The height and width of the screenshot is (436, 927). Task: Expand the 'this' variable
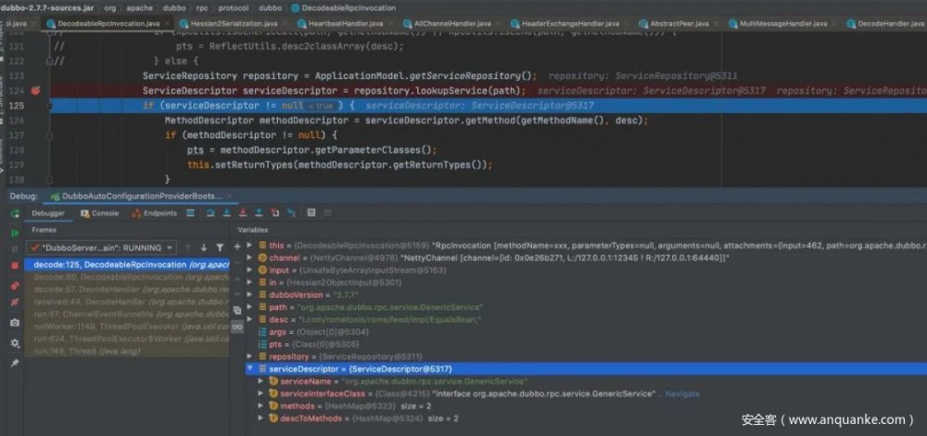pyautogui.click(x=250, y=245)
